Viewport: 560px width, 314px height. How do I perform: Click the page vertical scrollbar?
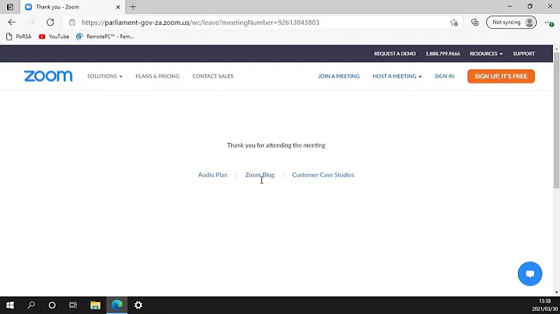coord(556,120)
